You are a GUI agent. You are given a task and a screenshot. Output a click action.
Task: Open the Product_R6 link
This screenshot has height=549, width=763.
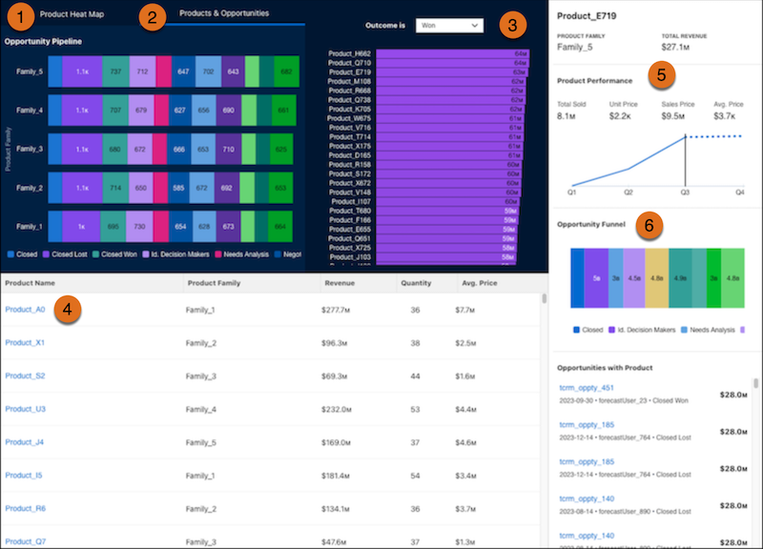coord(26,508)
